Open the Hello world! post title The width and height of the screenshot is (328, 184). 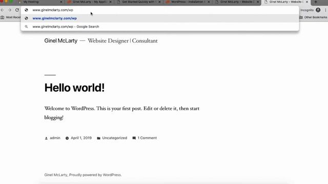(x=74, y=87)
